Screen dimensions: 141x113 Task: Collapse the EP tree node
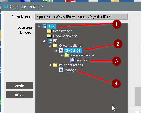(44, 41)
